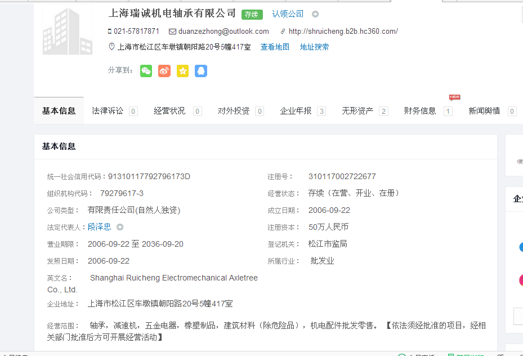The height and width of the screenshot is (356, 523).
Task: Click the location pin icon before address
Action: tap(111, 47)
